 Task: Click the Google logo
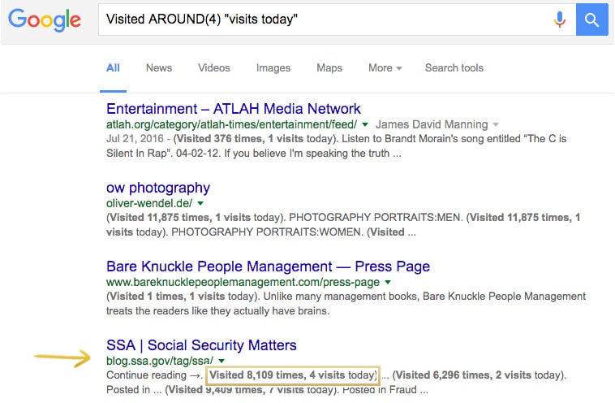coord(45,19)
